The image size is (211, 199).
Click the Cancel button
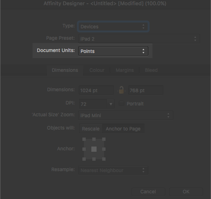(148, 192)
